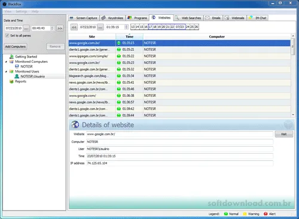Click the website list scrollbar up arrow

click(293, 36)
